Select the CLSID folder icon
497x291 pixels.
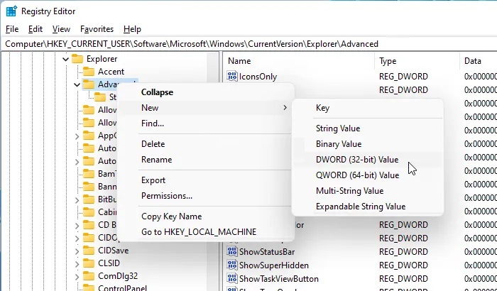(89, 263)
